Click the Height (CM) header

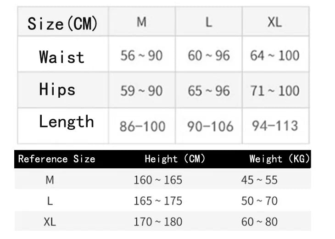(175, 159)
